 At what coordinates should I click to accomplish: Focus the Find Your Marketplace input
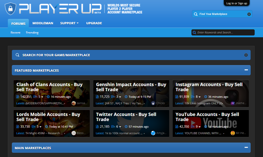(x=222, y=14)
